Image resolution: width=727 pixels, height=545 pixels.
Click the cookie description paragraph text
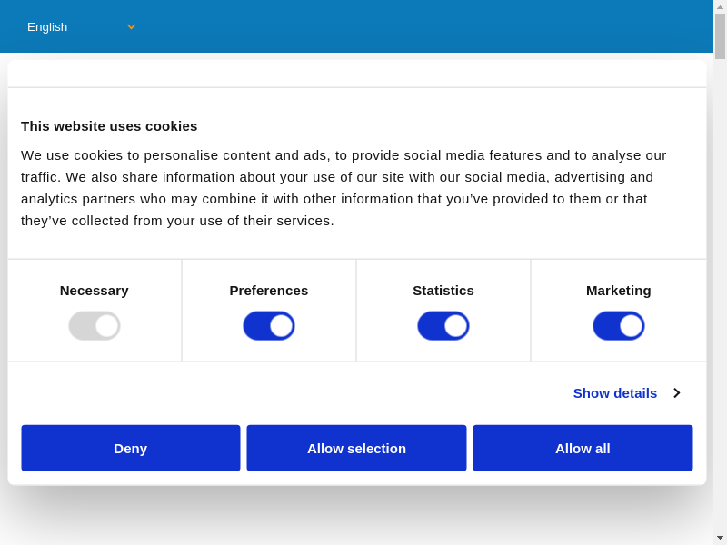pyautogui.click(x=345, y=188)
